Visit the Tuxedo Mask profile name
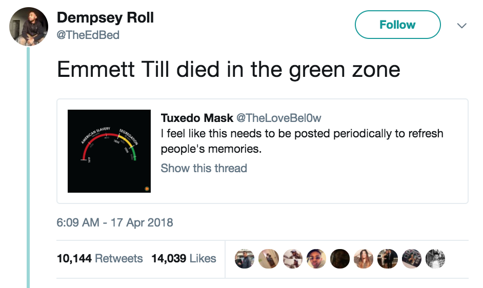The width and height of the screenshot is (483, 288). [x=196, y=118]
